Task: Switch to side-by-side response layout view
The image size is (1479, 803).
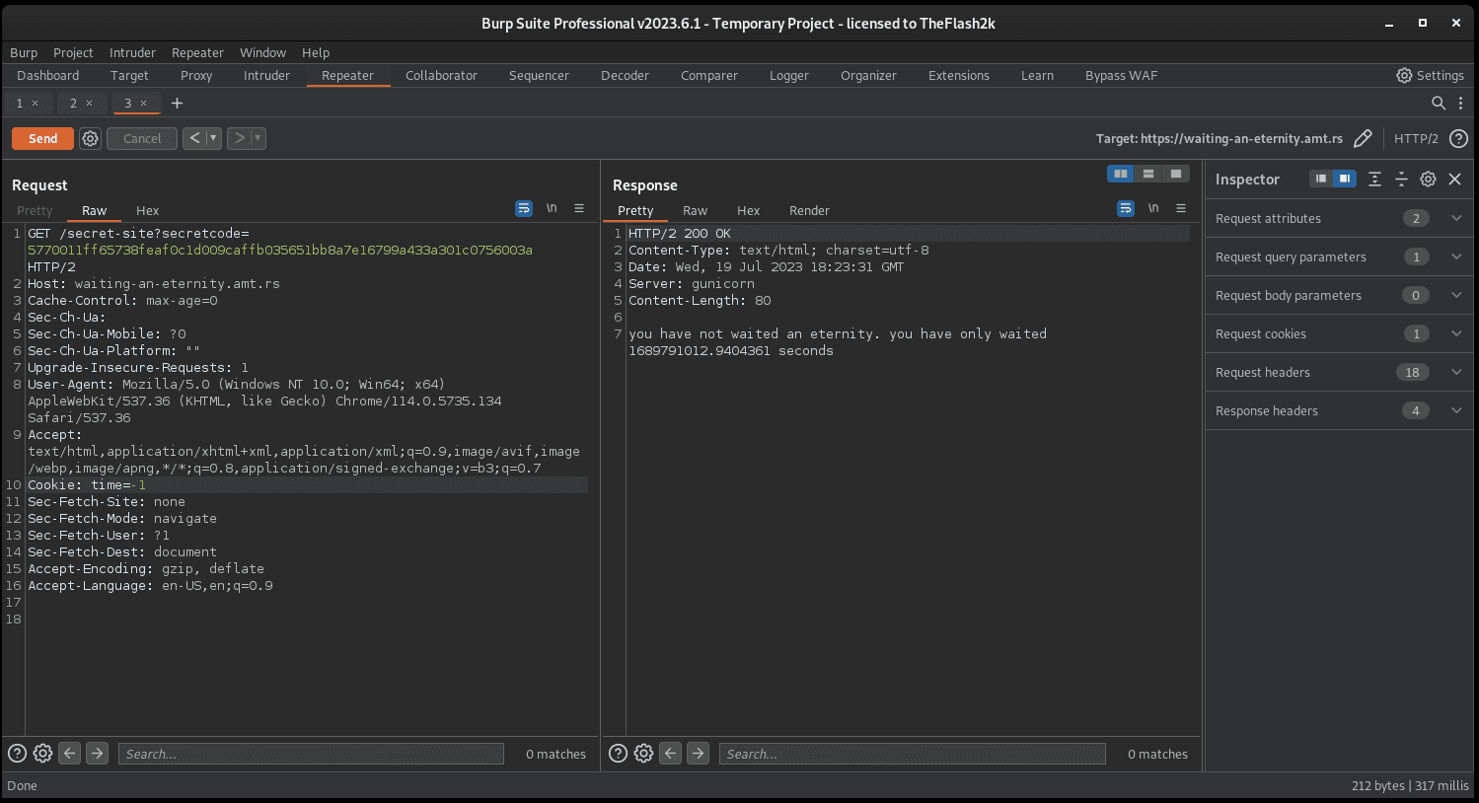Action: click(x=1121, y=174)
